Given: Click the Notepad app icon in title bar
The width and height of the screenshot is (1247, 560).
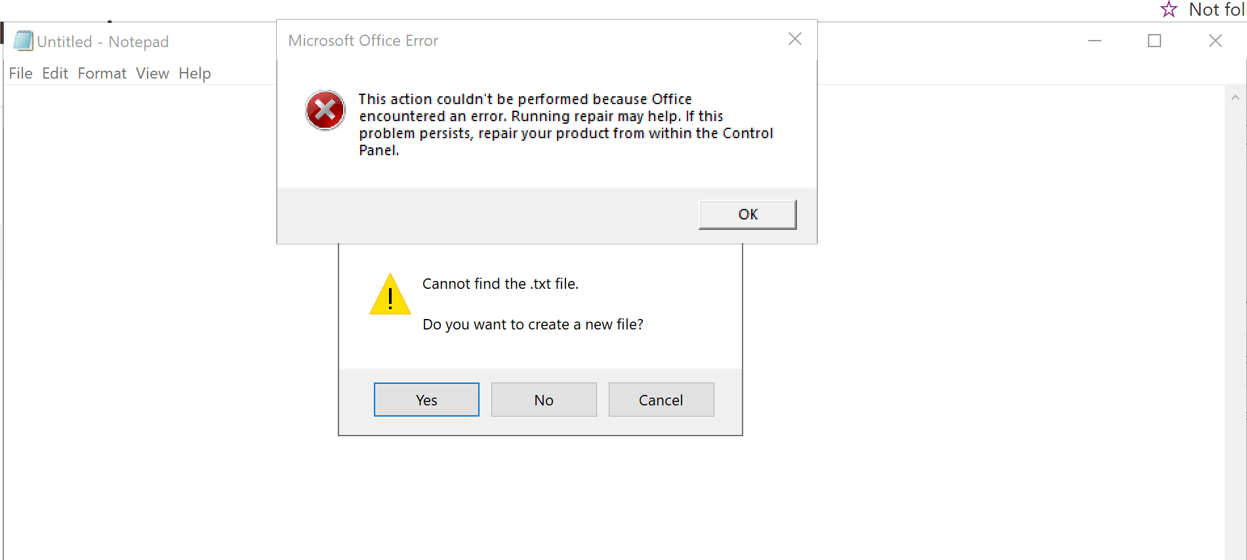Looking at the screenshot, I should point(23,41).
